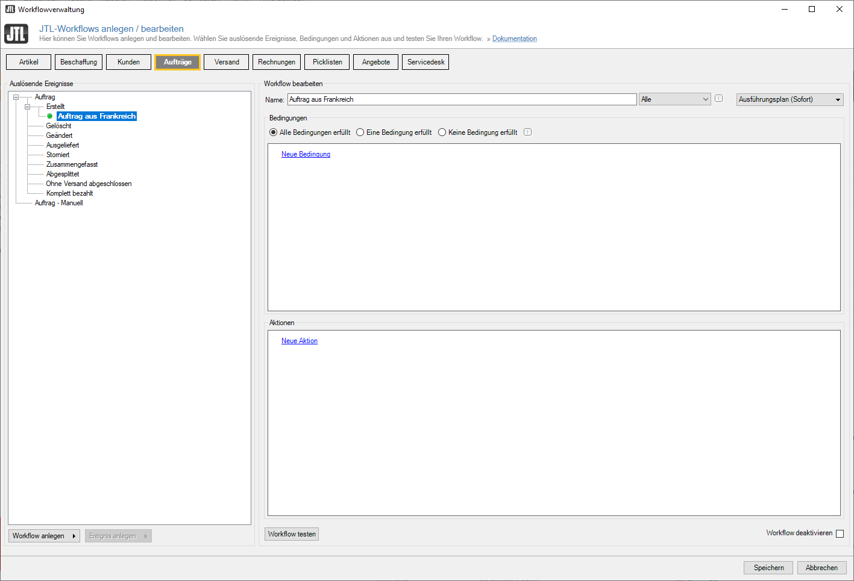Screen dimensions: 854x581
Task: Select the Ausgeliefert event
Action: pos(63,145)
